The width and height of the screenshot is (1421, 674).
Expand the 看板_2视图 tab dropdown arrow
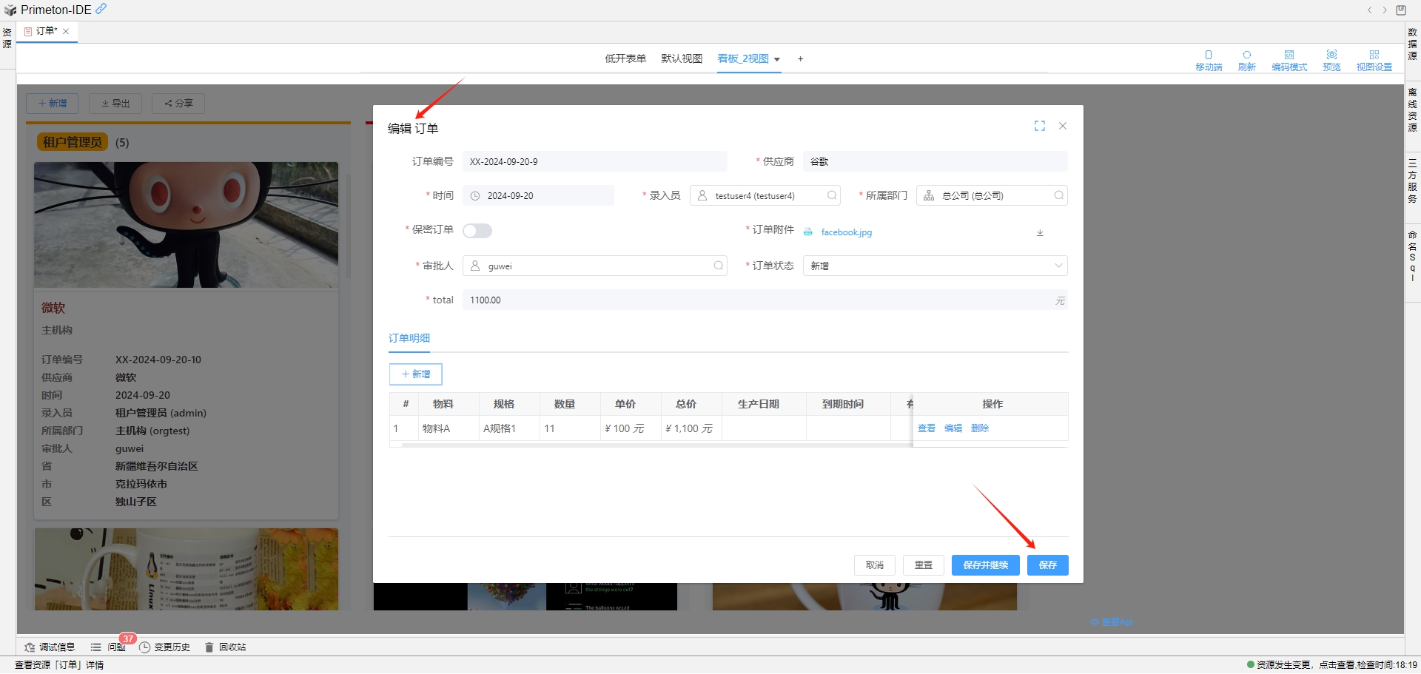(777, 60)
